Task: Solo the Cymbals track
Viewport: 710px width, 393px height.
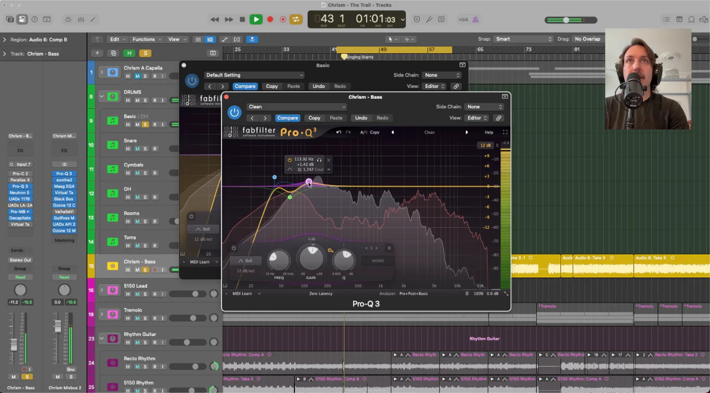Action: [145, 173]
